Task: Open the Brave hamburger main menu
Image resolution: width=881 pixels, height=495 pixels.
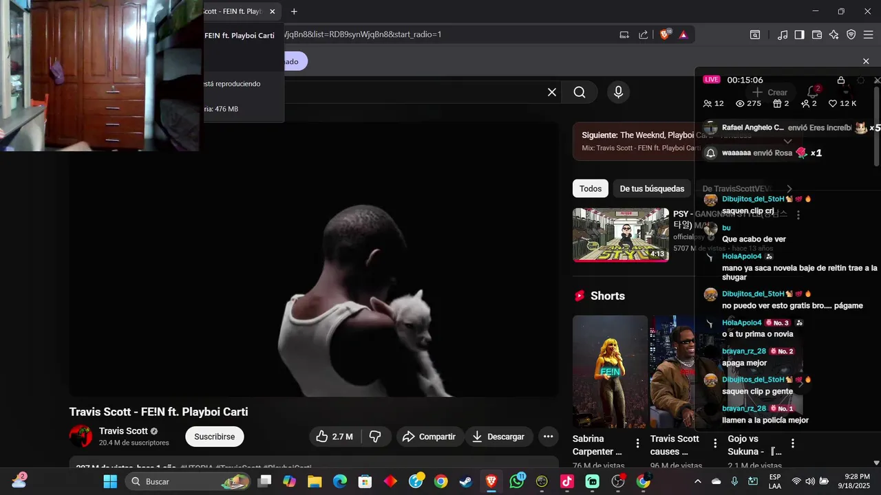Action: [868, 34]
